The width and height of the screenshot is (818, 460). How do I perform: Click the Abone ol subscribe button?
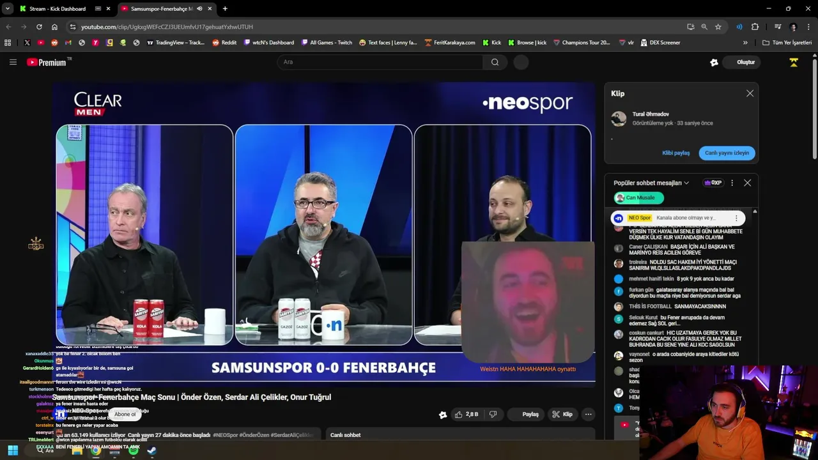click(x=125, y=414)
